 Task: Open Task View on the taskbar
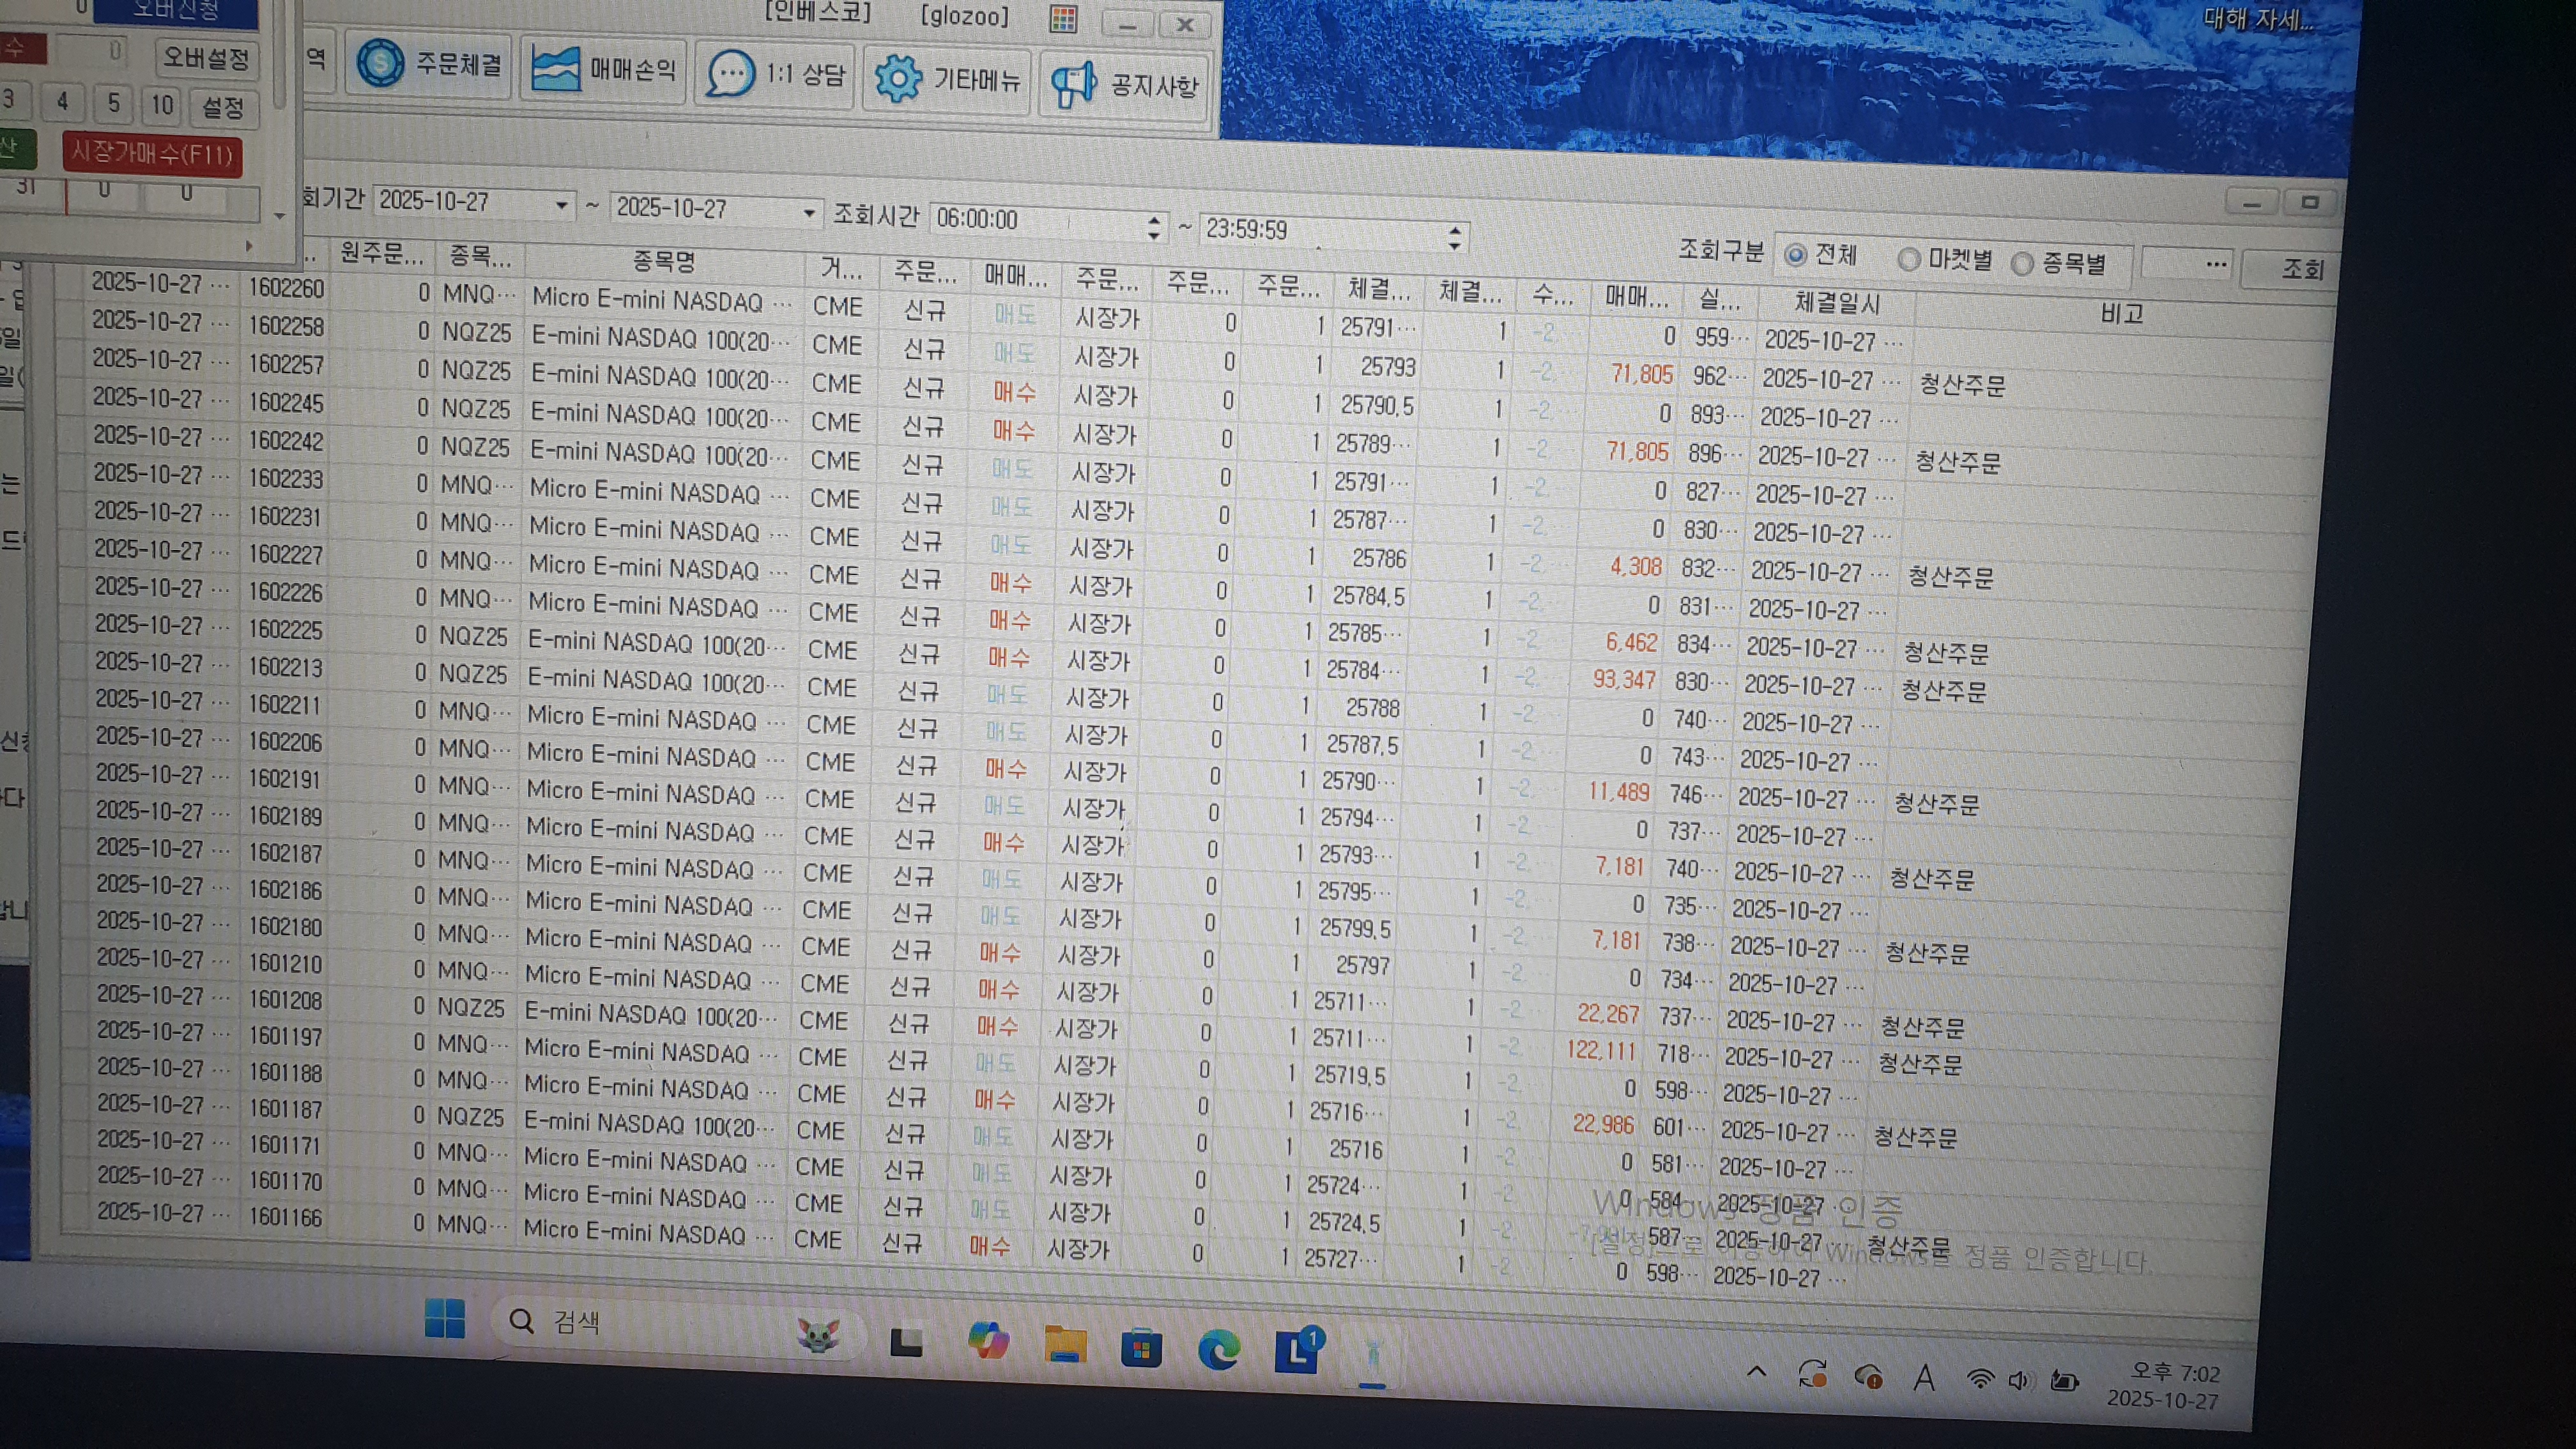(906, 1341)
